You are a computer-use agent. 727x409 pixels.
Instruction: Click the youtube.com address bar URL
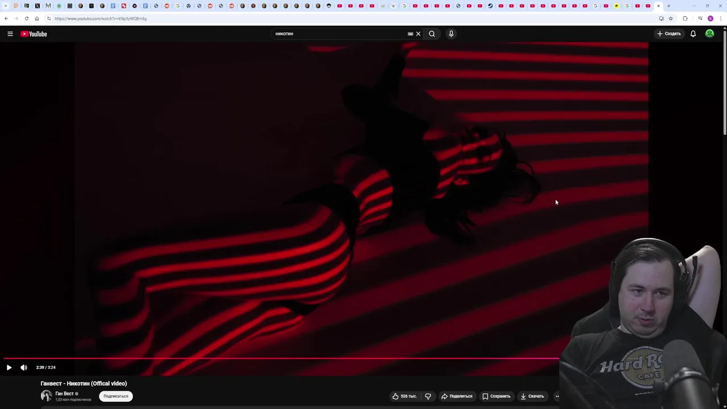[x=101, y=19]
